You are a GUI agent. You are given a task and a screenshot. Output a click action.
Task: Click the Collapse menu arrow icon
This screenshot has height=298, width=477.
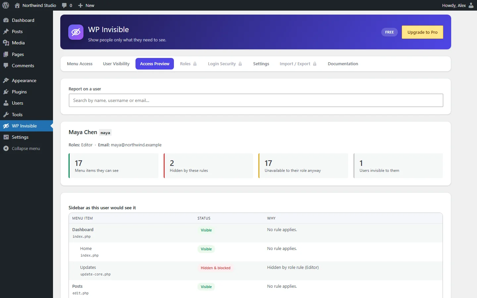coord(6,148)
